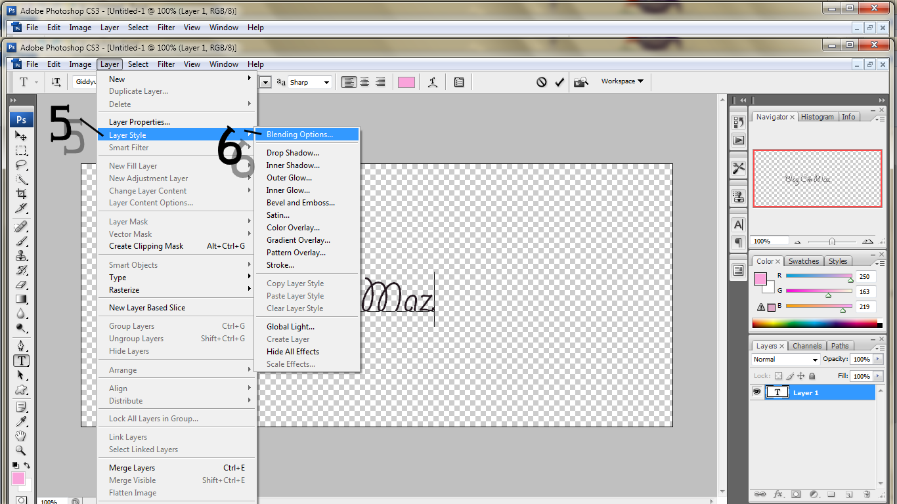The width and height of the screenshot is (897, 504).
Task: Create new adjustment layer icon
Action: [814, 494]
